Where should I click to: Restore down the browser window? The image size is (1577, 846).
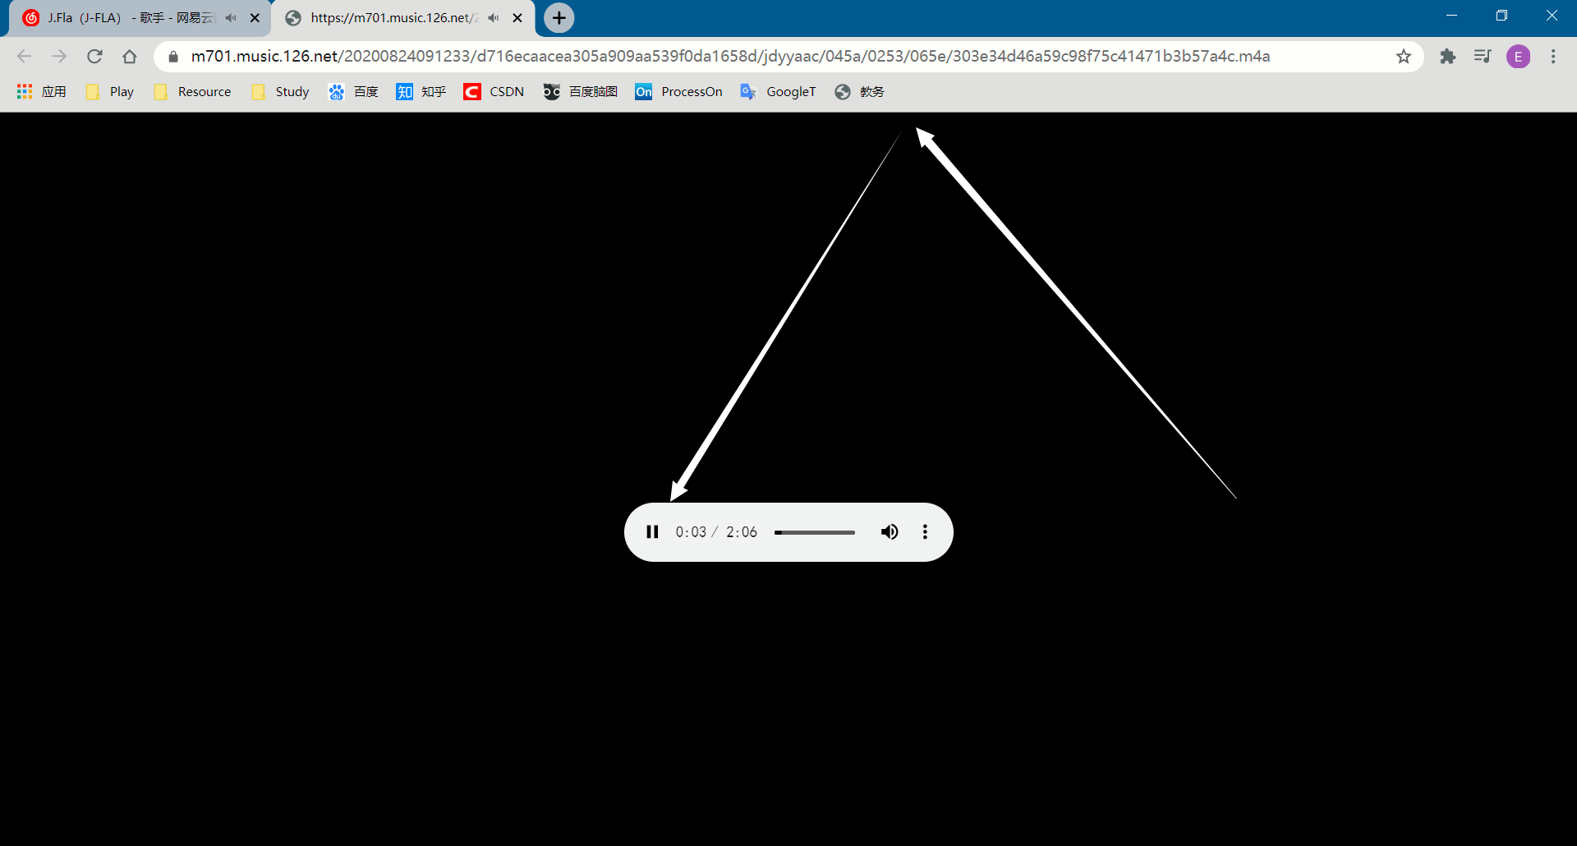pos(1501,16)
